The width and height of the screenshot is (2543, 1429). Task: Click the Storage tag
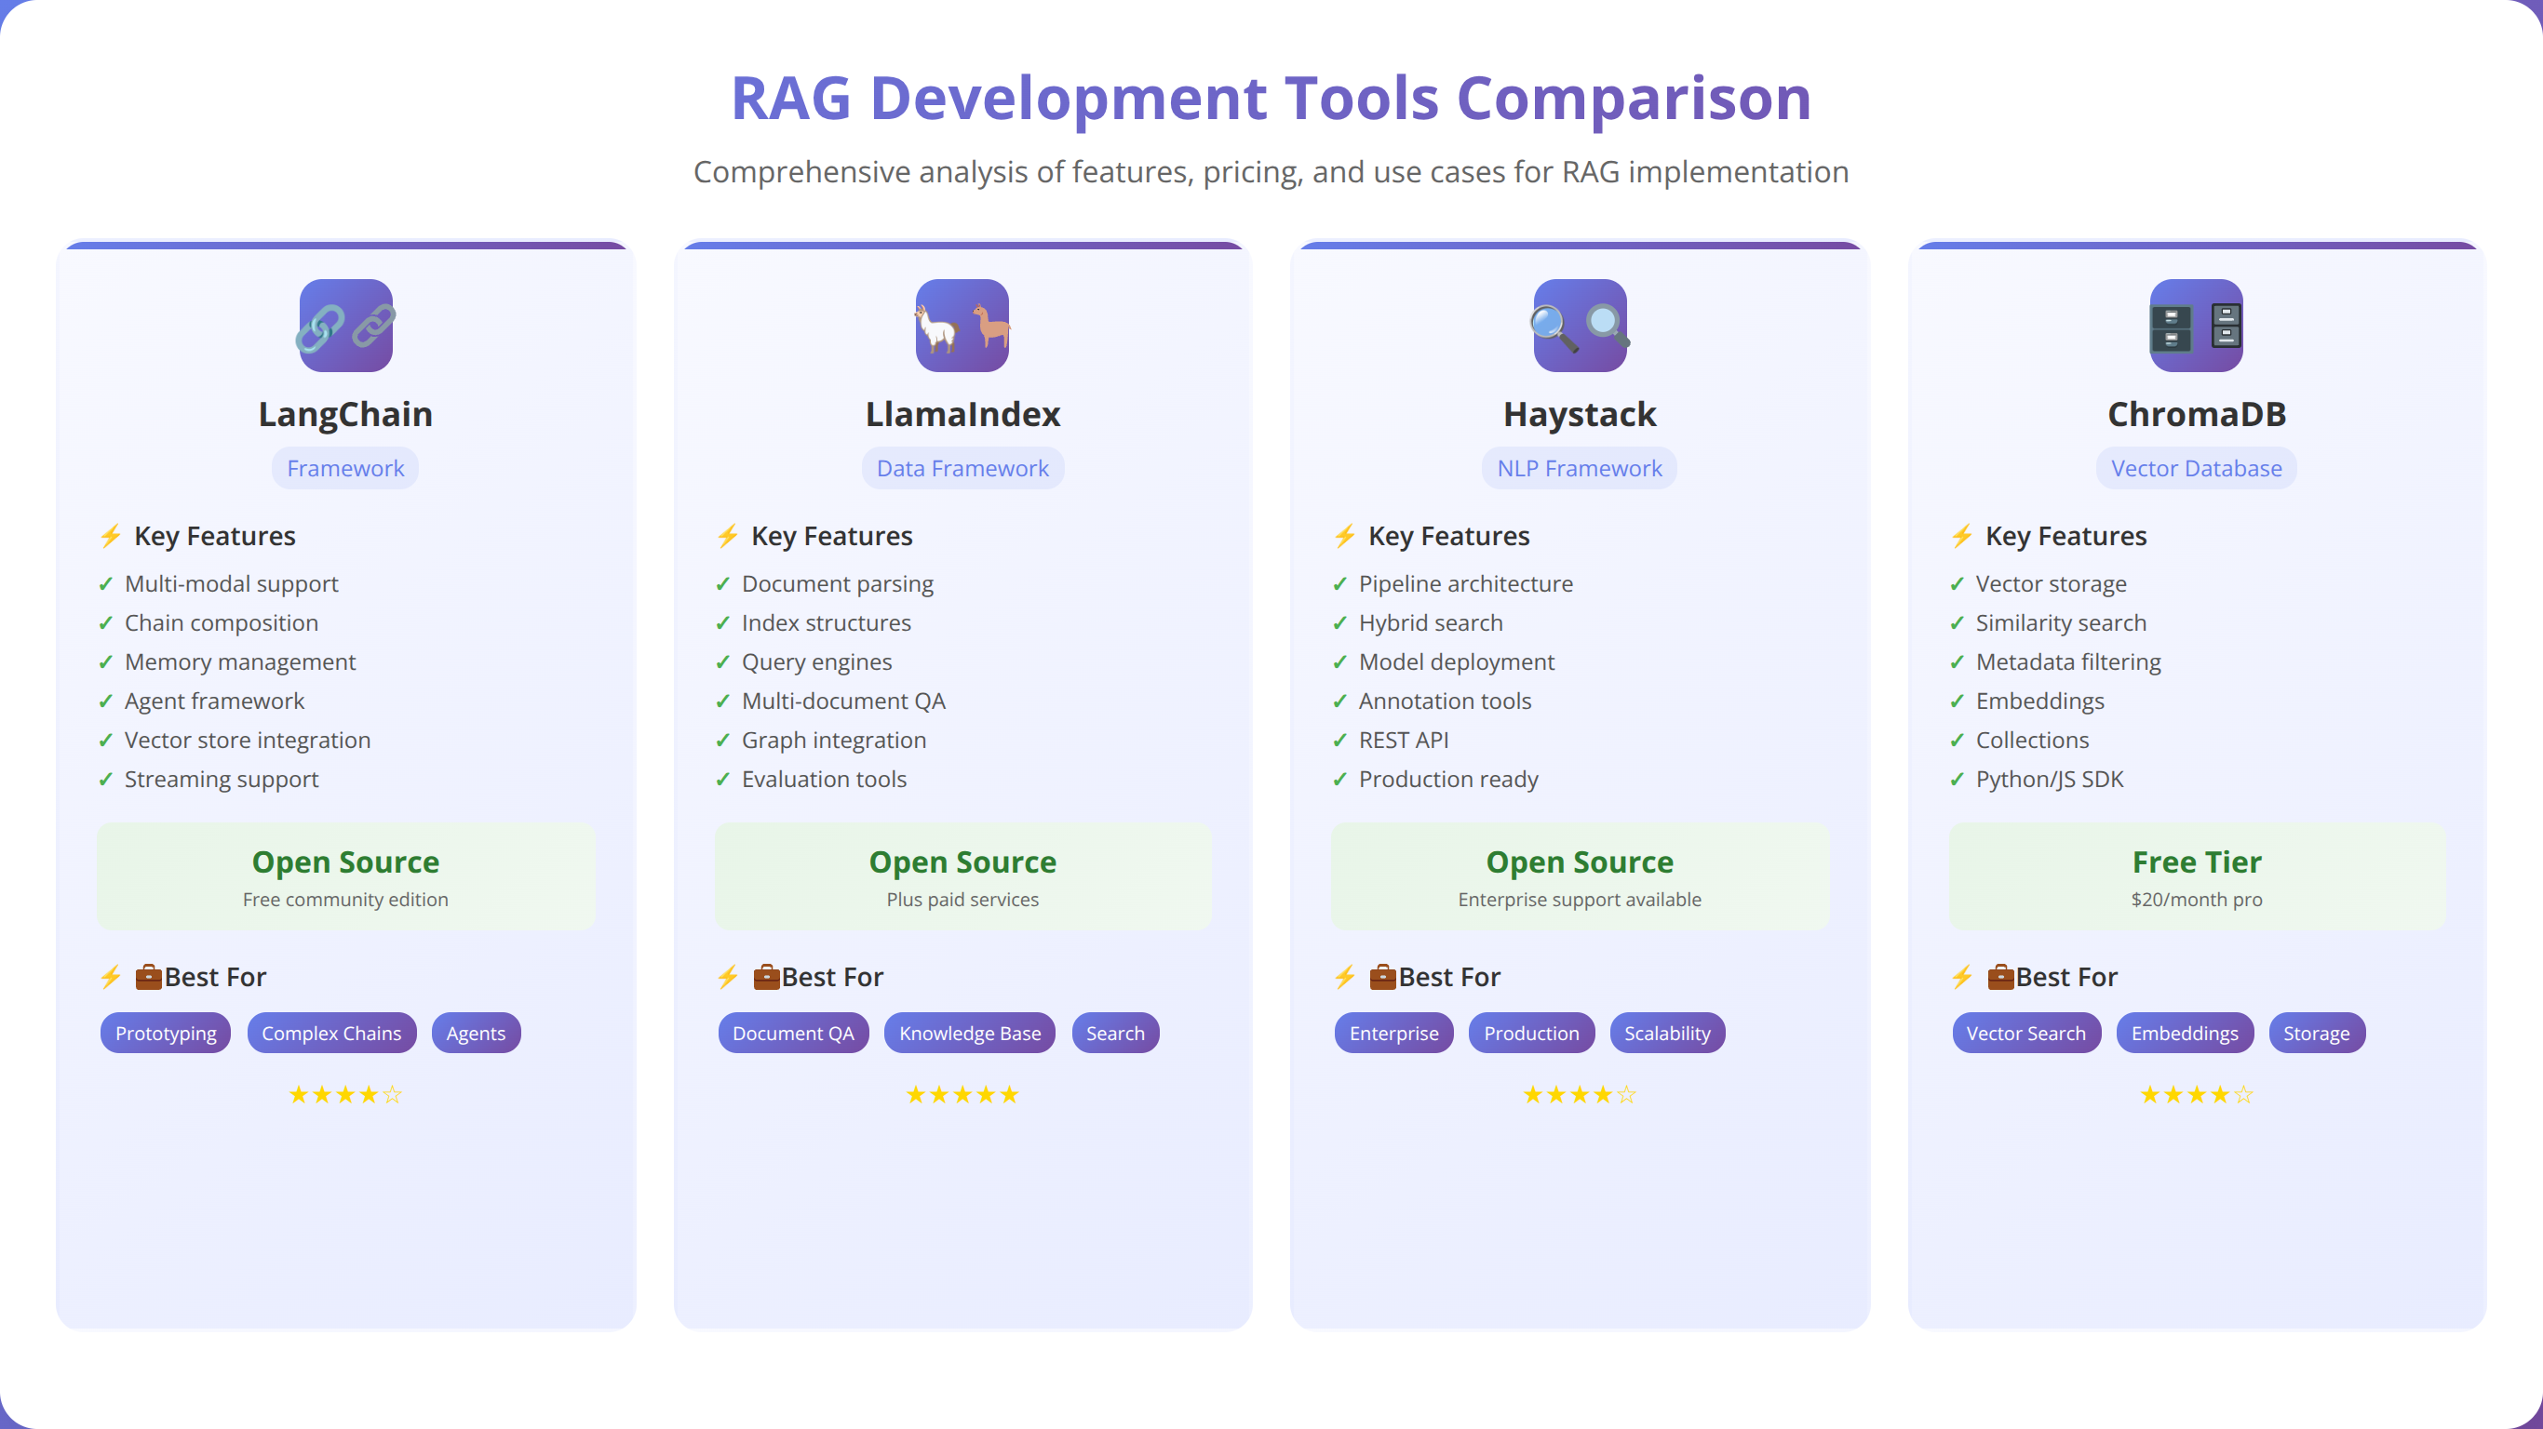pyautogui.click(x=2316, y=1034)
